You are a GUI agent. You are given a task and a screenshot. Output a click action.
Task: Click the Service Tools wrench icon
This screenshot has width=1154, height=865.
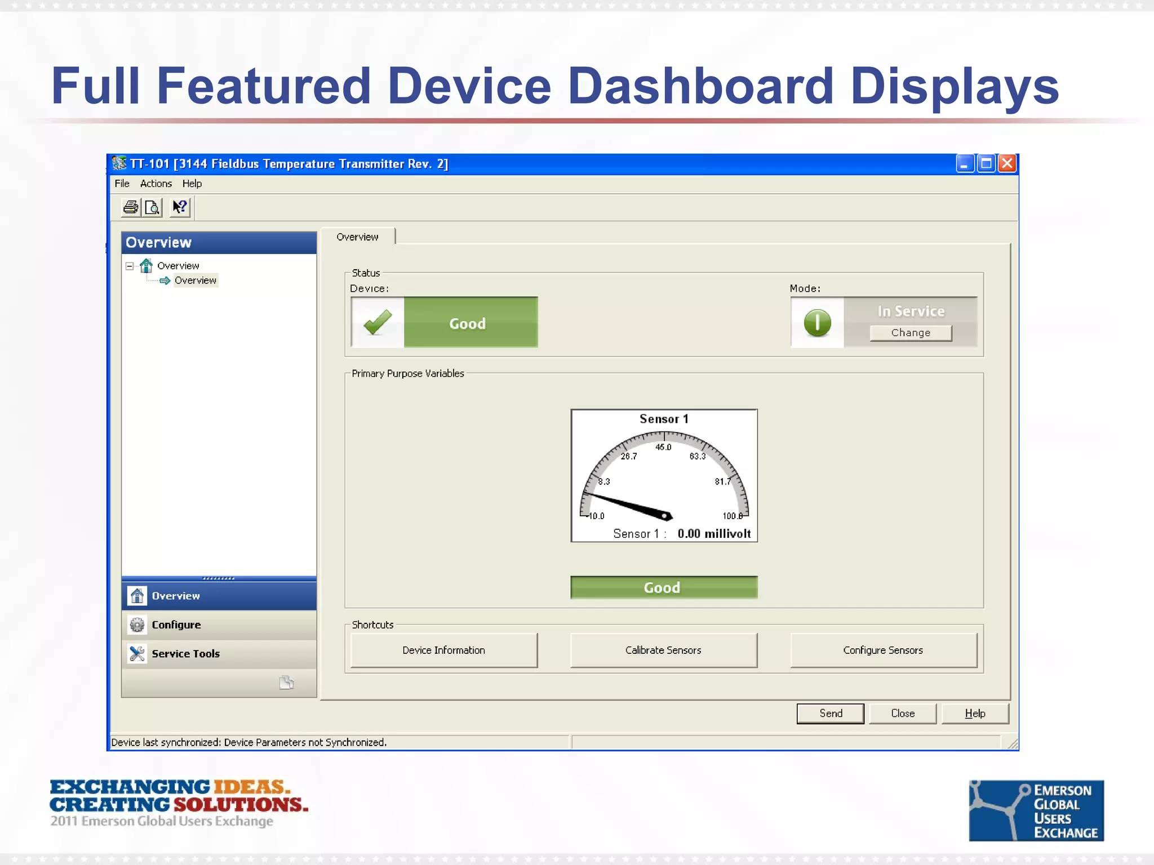coord(137,653)
